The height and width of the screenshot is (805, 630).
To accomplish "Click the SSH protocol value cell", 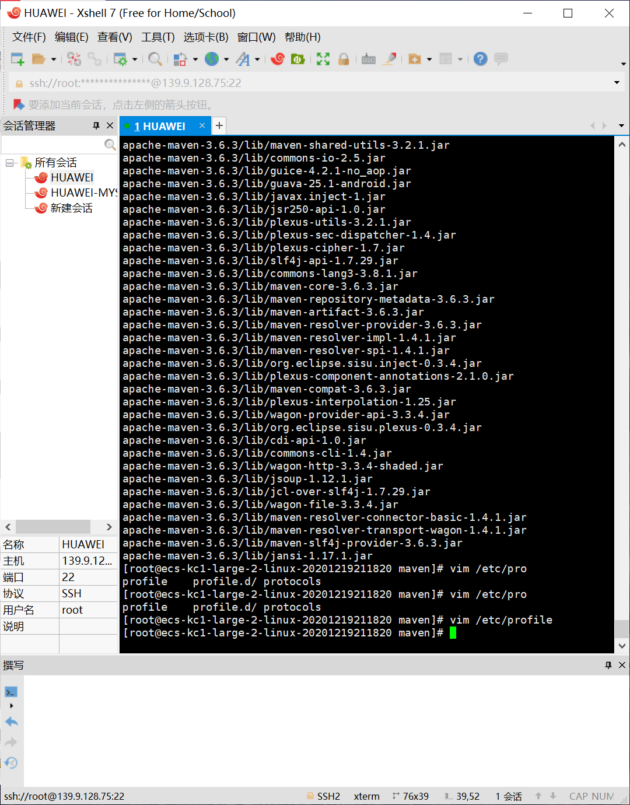I will [x=88, y=593].
